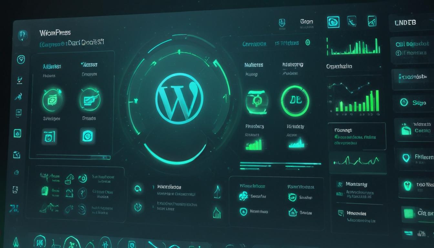
Task: Click the speech-bubble square icon in the top toolbar
Action: [x=333, y=21]
